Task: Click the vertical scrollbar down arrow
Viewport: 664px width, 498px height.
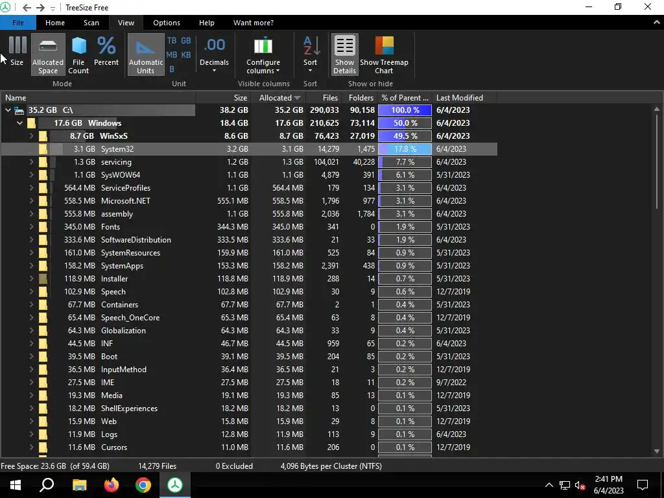Action: click(657, 451)
